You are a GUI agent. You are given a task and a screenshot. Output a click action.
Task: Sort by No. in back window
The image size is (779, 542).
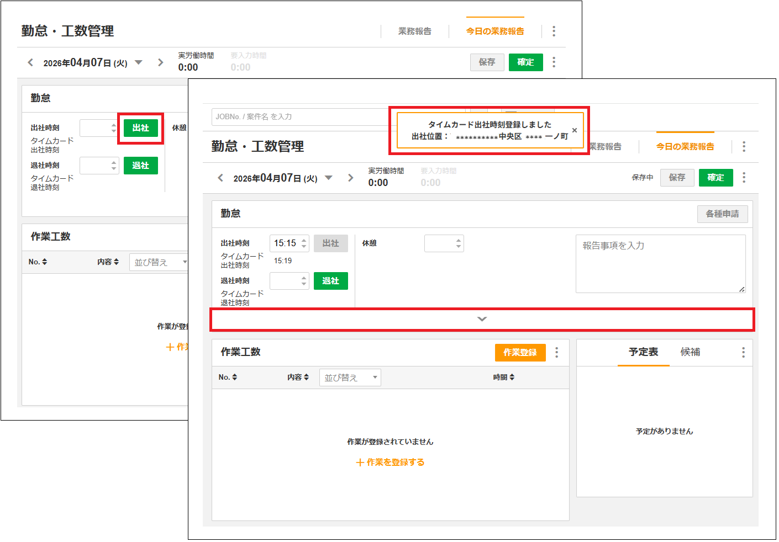pos(38,262)
